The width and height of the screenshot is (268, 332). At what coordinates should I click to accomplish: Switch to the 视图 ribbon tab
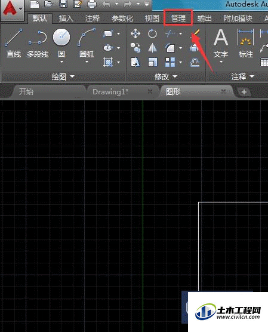[x=152, y=19]
